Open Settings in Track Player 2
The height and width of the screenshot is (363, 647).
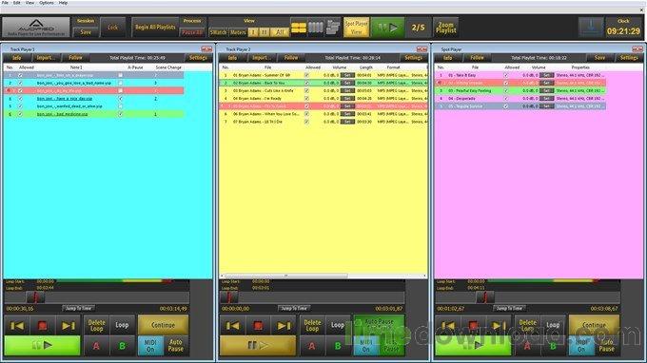click(x=414, y=58)
